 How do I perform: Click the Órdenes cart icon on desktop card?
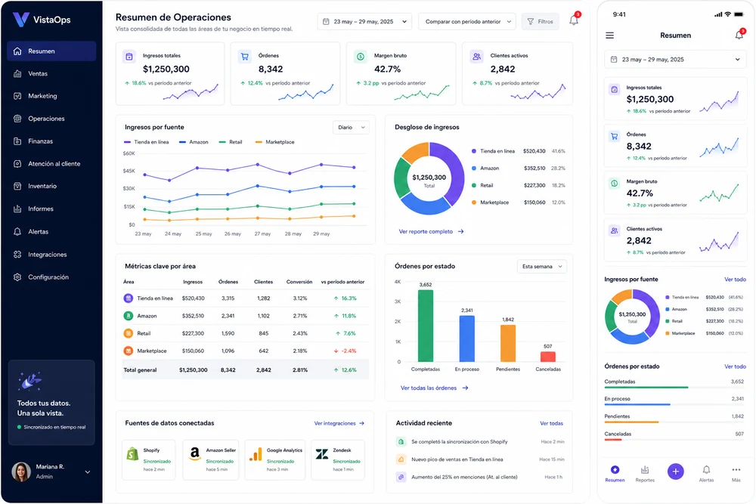click(245, 57)
